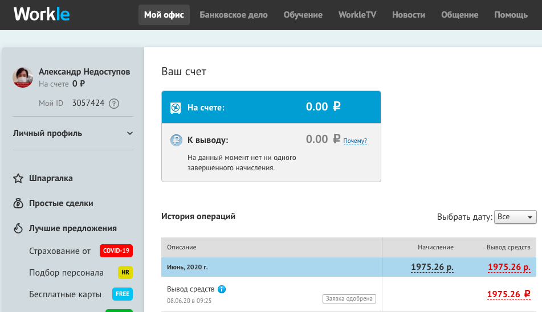542x312 pixels.
Task: Click the Начисление column header
Action: [x=435, y=247]
